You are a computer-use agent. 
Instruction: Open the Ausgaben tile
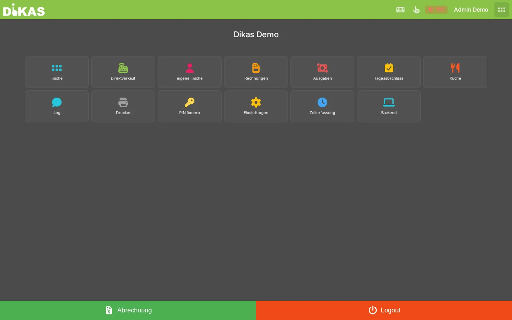[x=322, y=72]
